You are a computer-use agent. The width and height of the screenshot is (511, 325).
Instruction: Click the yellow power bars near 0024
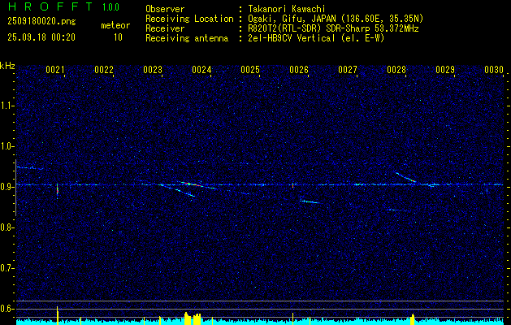point(193,318)
